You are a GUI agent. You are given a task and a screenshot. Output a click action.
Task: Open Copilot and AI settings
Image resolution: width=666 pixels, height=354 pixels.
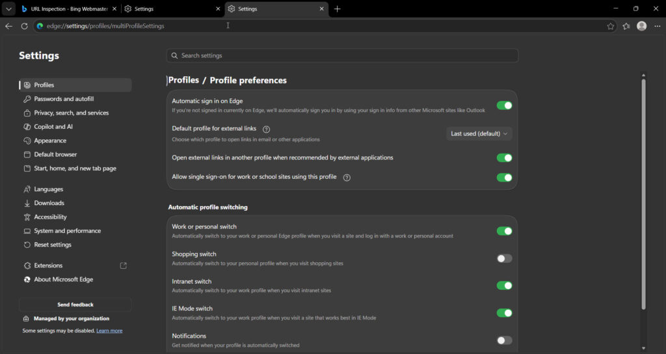[x=75, y=127]
